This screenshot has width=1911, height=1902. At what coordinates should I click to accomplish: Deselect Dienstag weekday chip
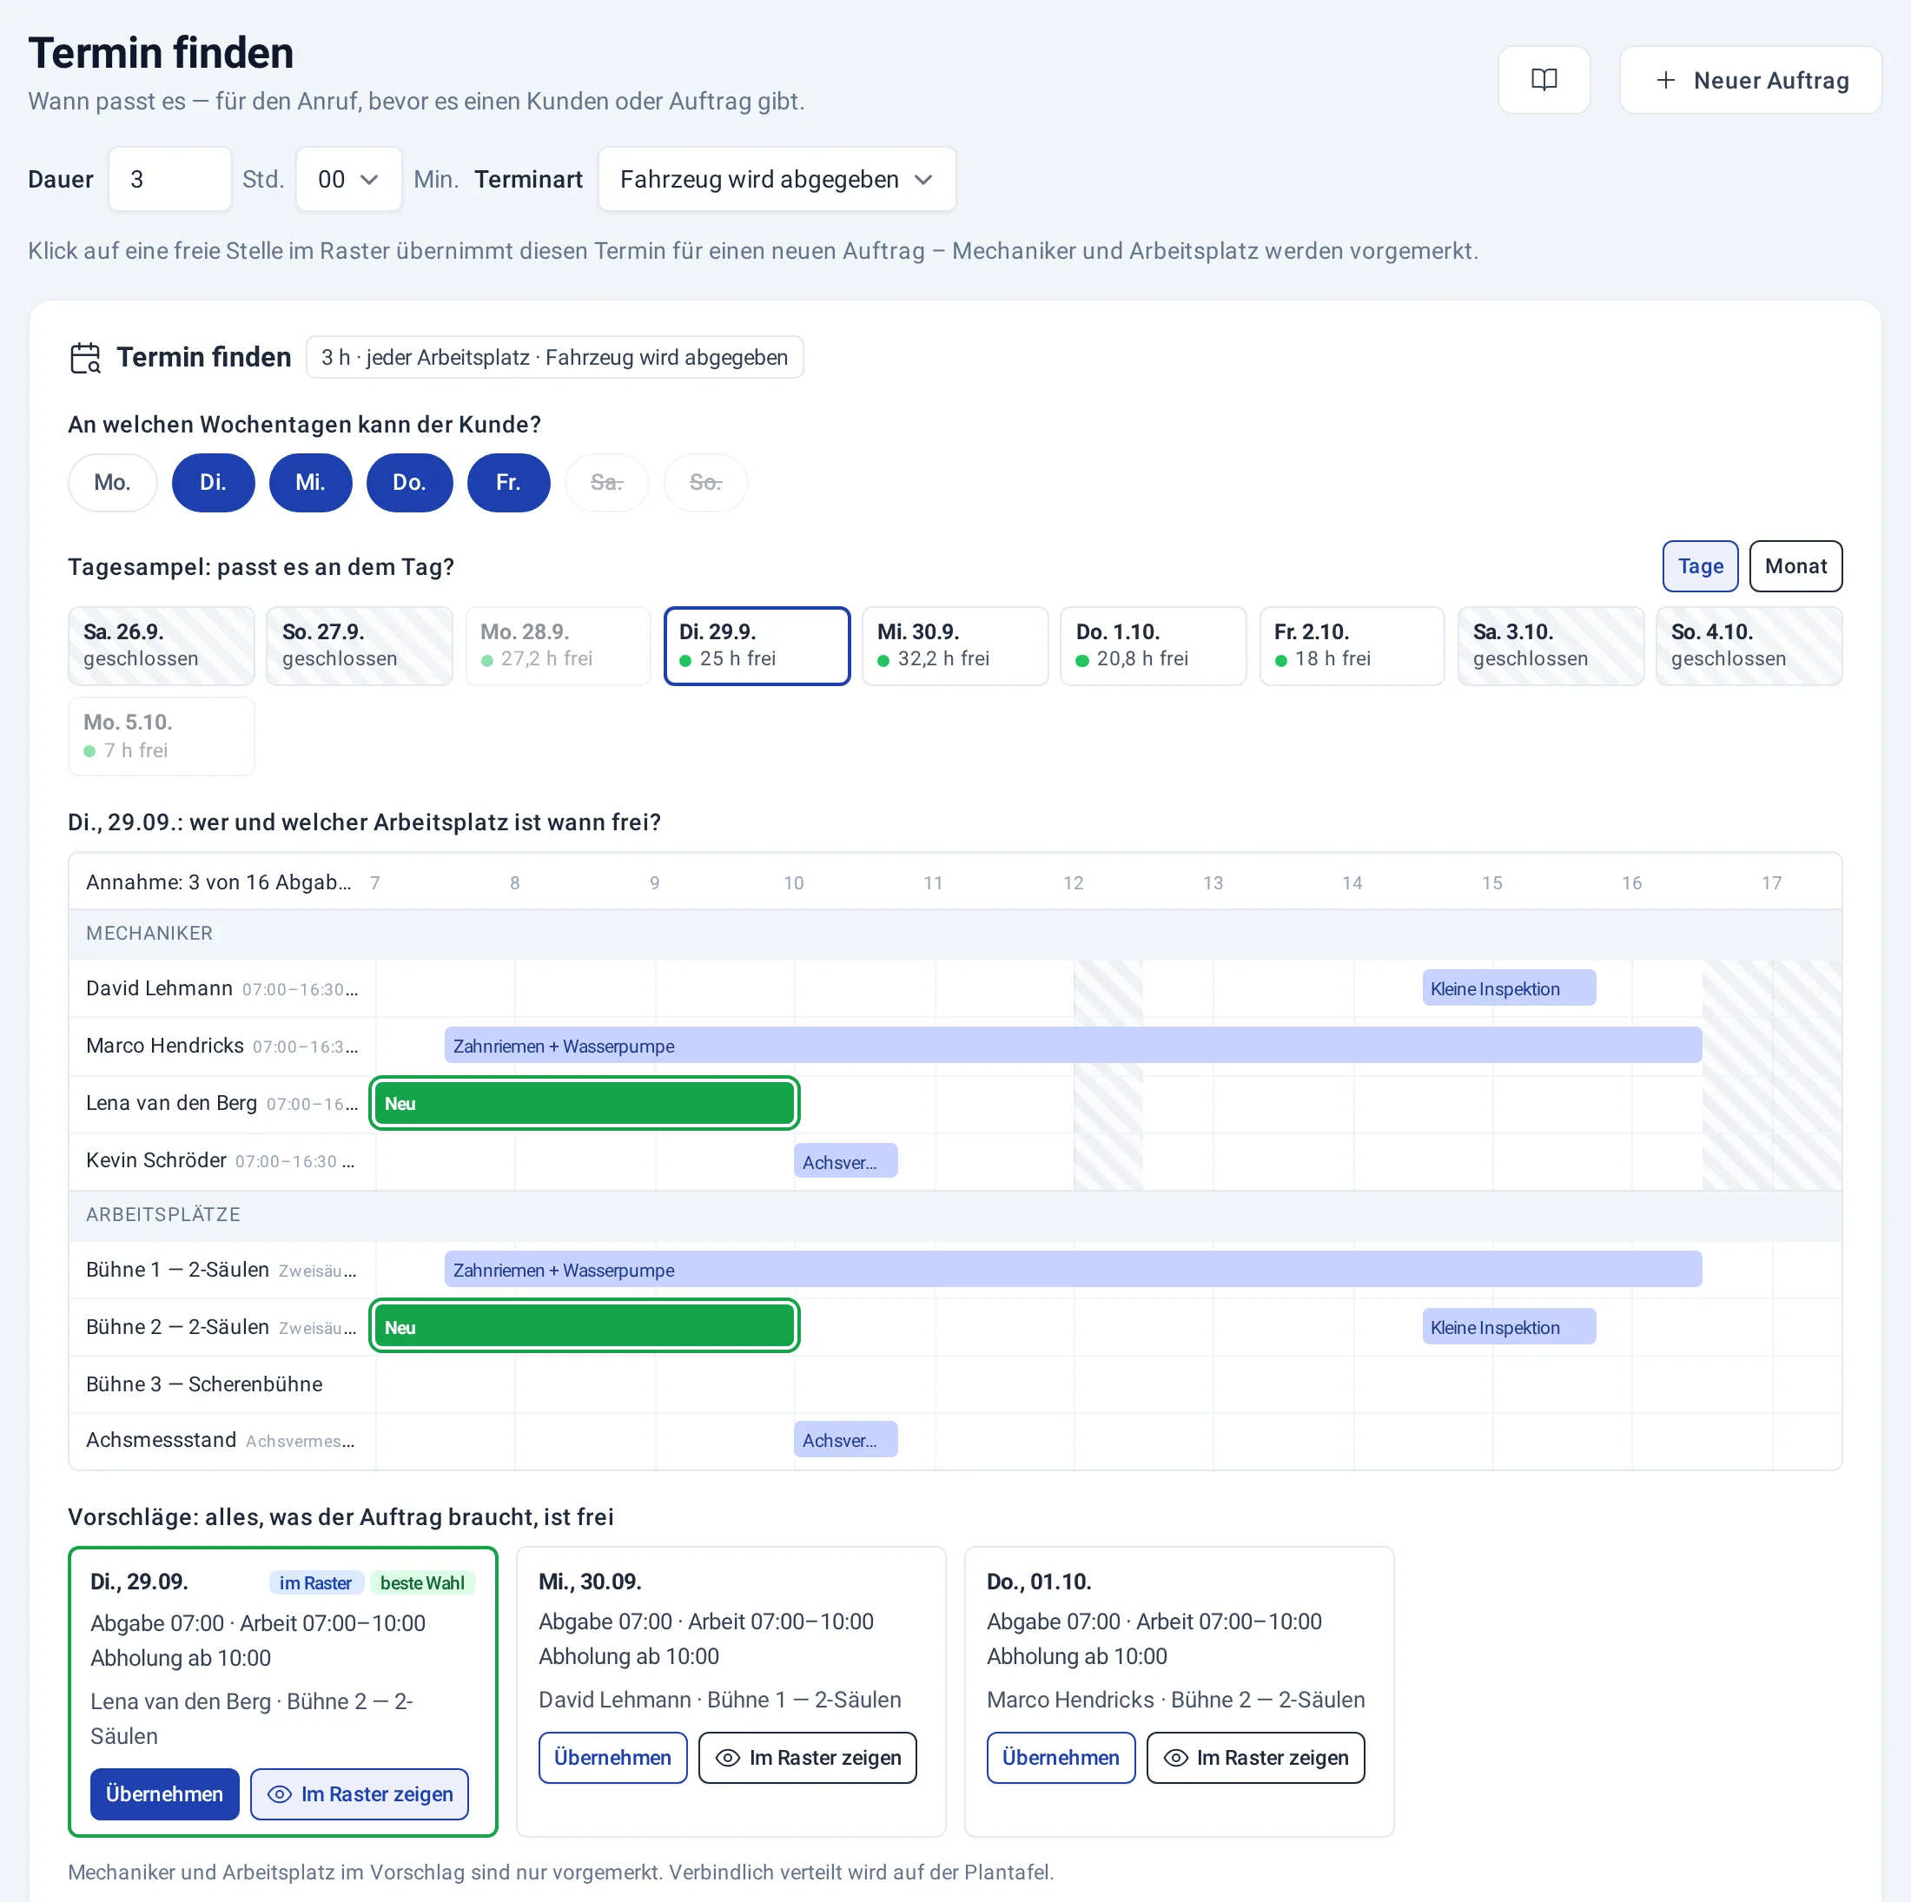click(x=214, y=483)
